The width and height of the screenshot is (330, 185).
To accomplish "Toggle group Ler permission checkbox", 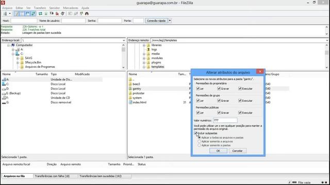I will tap(197, 101).
